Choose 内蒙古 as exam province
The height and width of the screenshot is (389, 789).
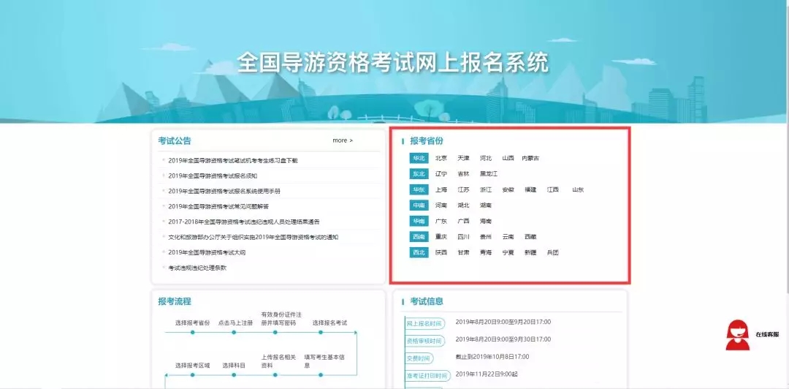(530, 158)
